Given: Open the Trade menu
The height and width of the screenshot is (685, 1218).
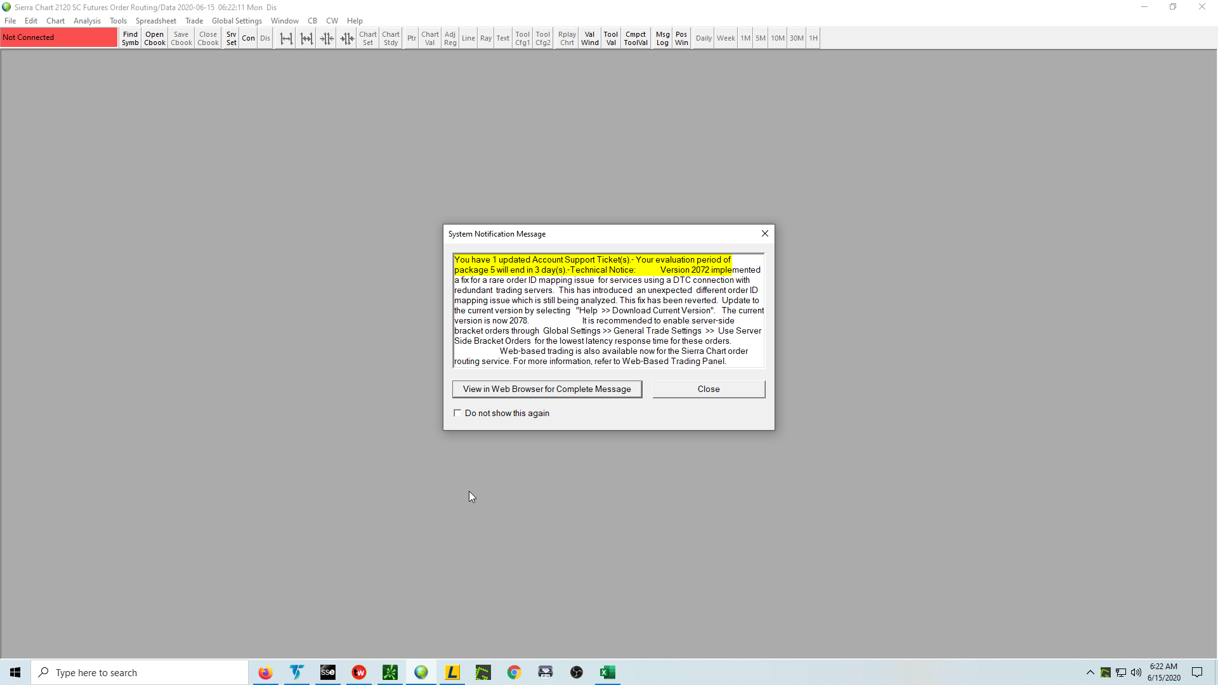Looking at the screenshot, I should (194, 21).
